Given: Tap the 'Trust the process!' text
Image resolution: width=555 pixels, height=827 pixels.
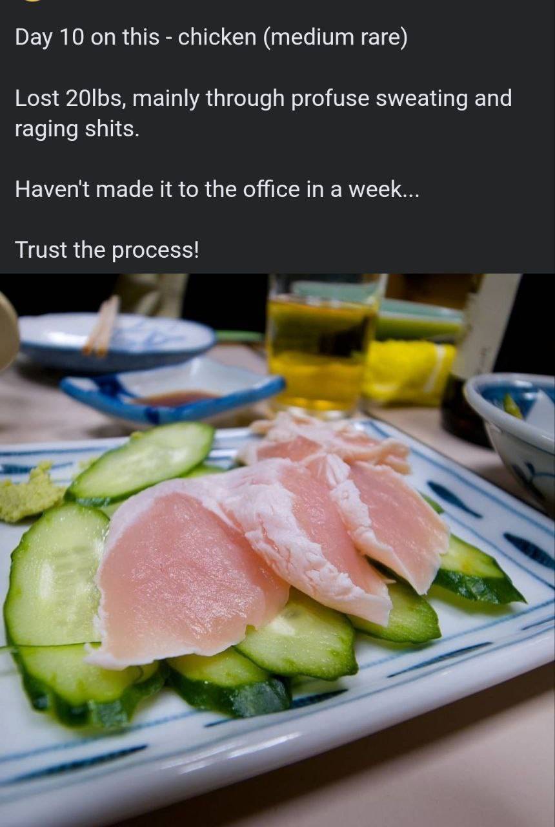Looking at the screenshot, I should [x=107, y=249].
